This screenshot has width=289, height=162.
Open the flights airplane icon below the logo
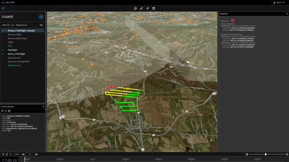3,8
